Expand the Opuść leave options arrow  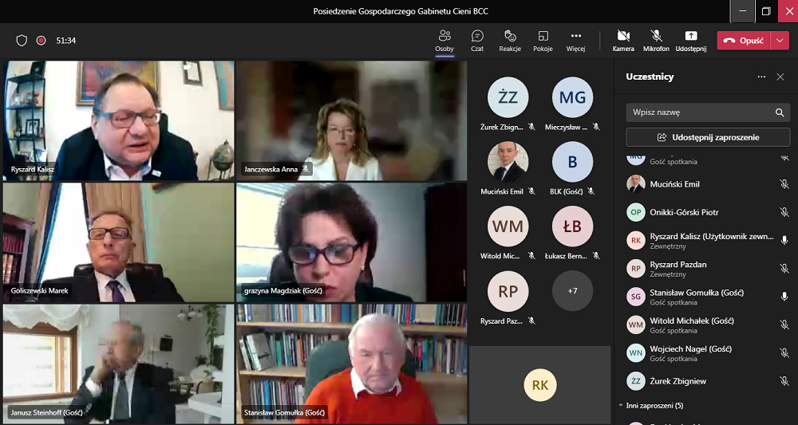click(780, 41)
